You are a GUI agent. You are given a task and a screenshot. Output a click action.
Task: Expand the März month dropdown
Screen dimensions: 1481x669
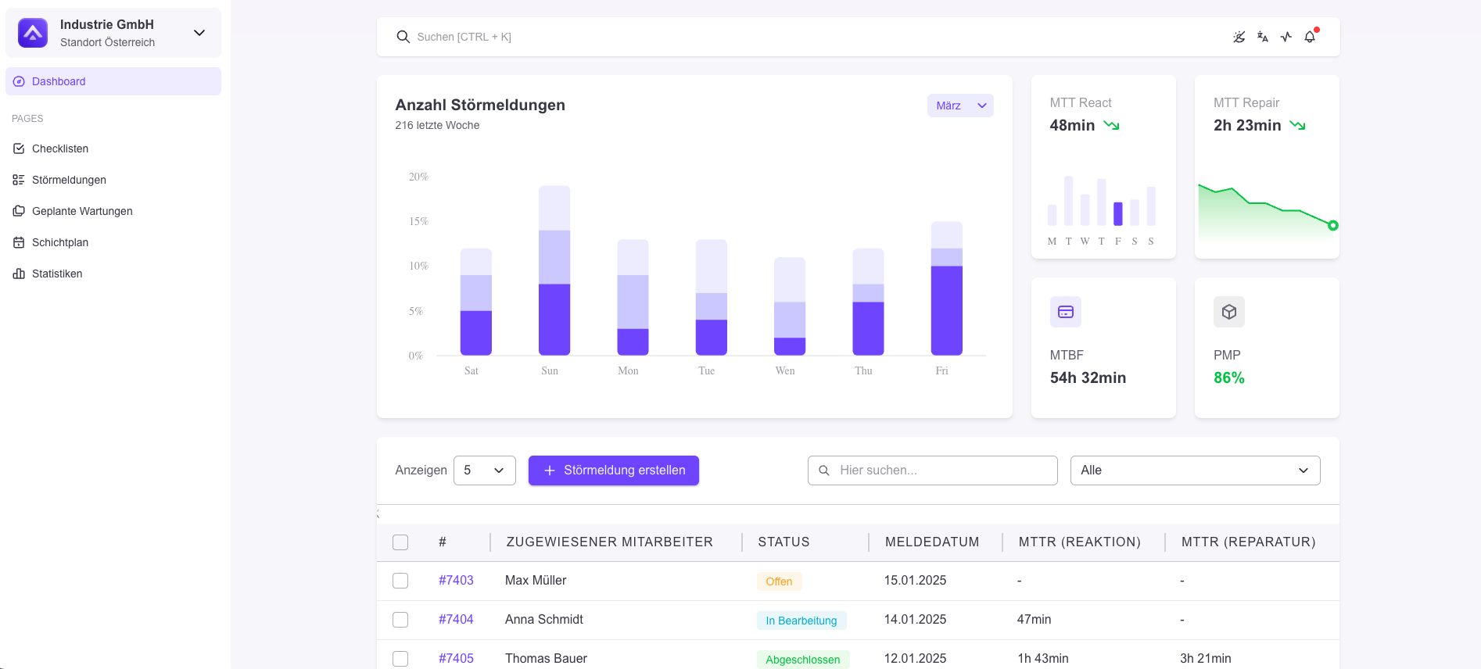(x=959, y=106)
